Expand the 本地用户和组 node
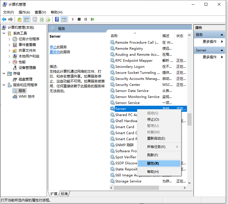228x204 pixels. coord(9,56)
